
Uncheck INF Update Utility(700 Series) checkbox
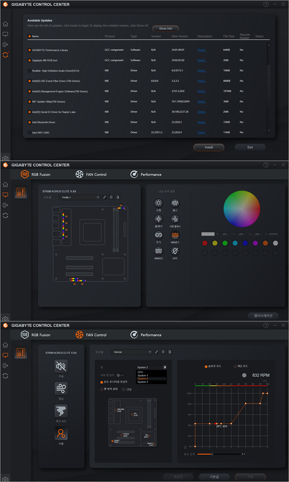[x=30, y=102]
